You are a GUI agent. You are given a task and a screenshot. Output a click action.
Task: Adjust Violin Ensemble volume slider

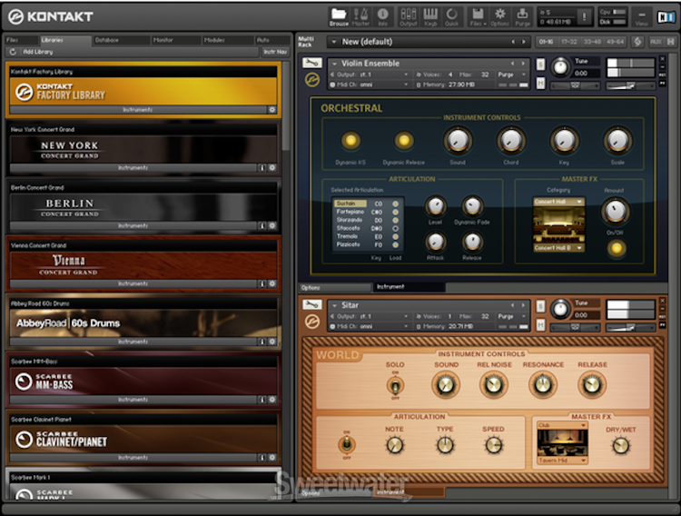coord(630,86)
